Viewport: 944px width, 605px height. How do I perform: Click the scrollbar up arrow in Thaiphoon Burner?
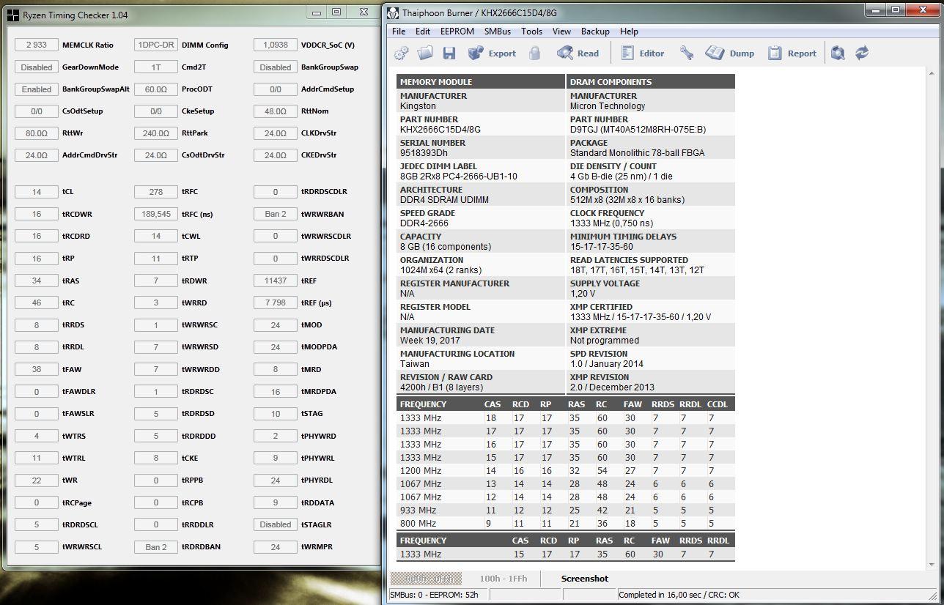pyautogui.click(x=932, y=73)
